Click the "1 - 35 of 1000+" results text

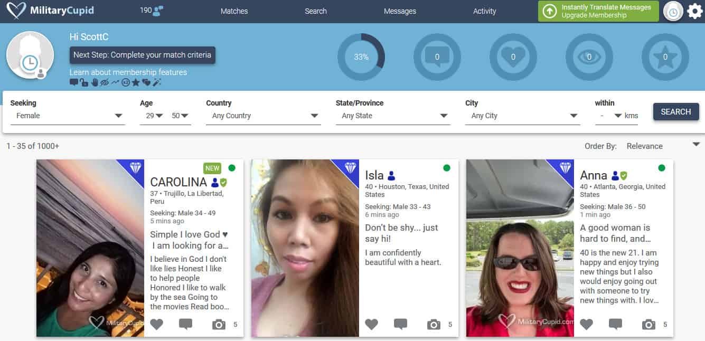tap(33, 146)
